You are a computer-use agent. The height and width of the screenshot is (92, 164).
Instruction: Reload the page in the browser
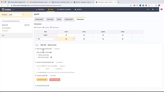pyautogui.click(x=8, y=5)
